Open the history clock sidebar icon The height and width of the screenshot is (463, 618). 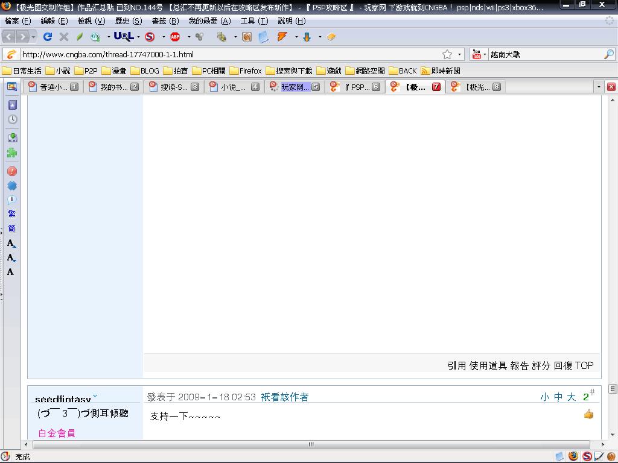click(11, 119)
